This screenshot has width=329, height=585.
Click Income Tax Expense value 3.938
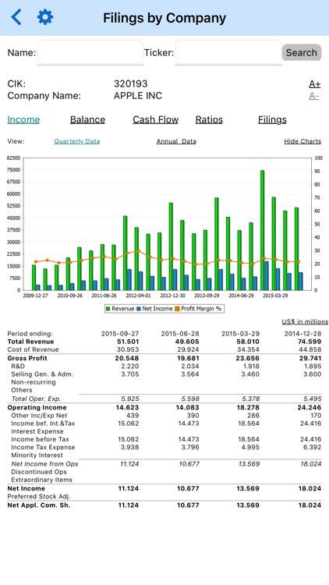129,447
